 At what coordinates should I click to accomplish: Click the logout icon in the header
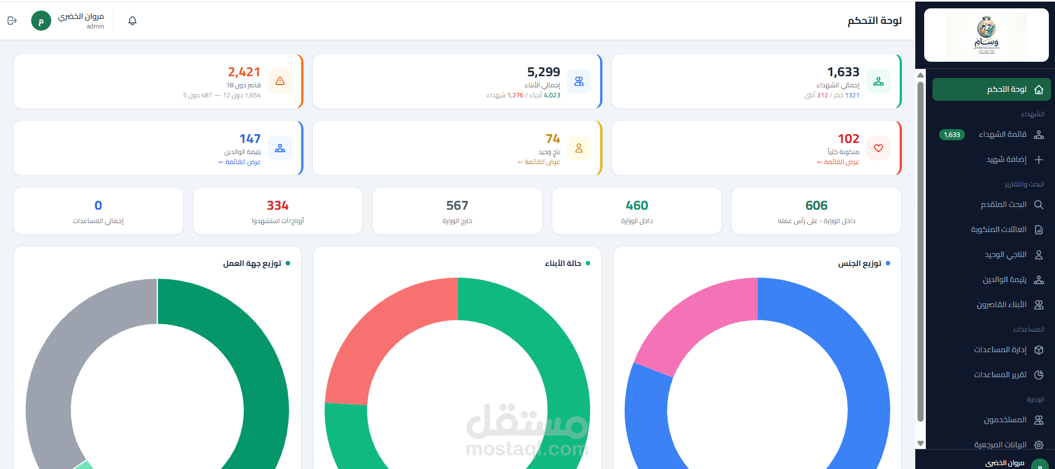coord(12,21)
